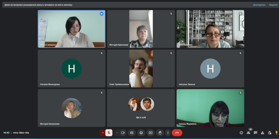Viewport: 279px width, 139px height.
Task: Select Яна Ткаченко video tile
Action: [210, 29]
